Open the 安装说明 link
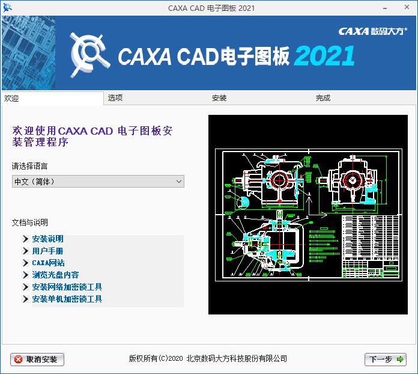 coord(47,239)
